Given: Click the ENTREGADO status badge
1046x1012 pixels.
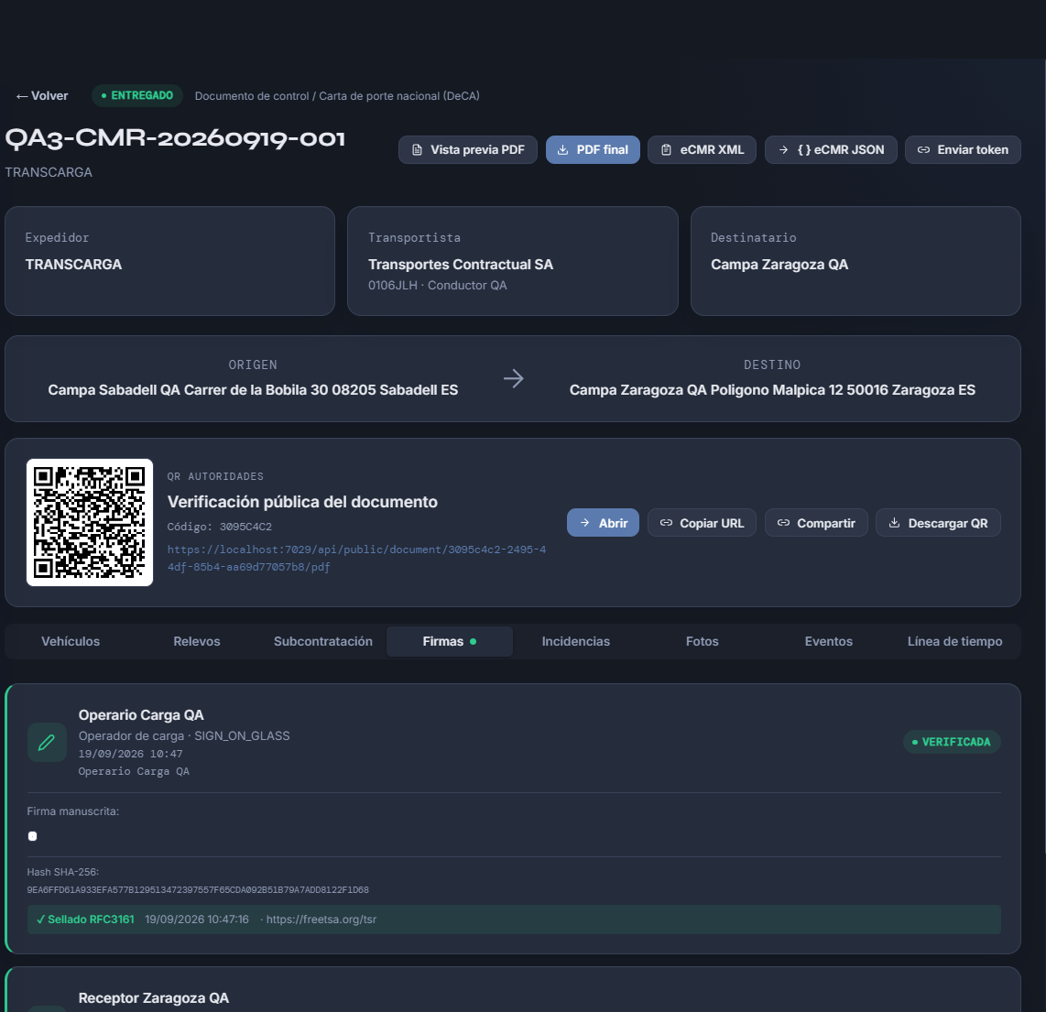Looking at the screenshot, I should pos(136,95).
